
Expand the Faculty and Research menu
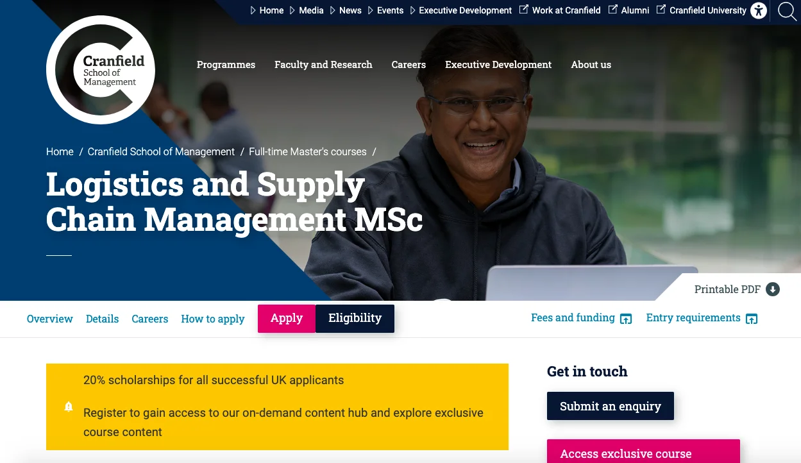tap(323, 65)
